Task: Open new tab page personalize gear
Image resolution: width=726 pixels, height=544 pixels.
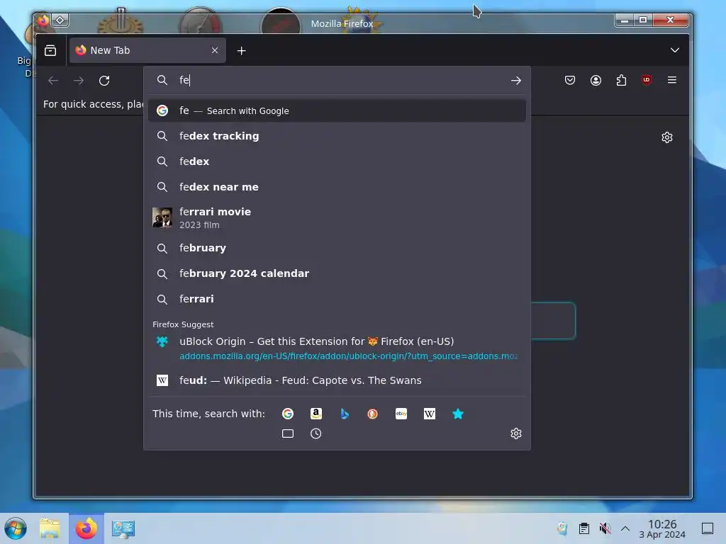Action: 666,137
